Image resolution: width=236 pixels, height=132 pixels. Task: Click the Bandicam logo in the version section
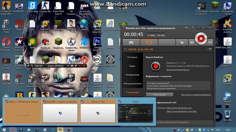[x=156, y=66]
